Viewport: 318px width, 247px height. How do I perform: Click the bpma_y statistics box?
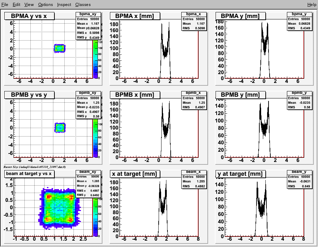tap(299, 21)
